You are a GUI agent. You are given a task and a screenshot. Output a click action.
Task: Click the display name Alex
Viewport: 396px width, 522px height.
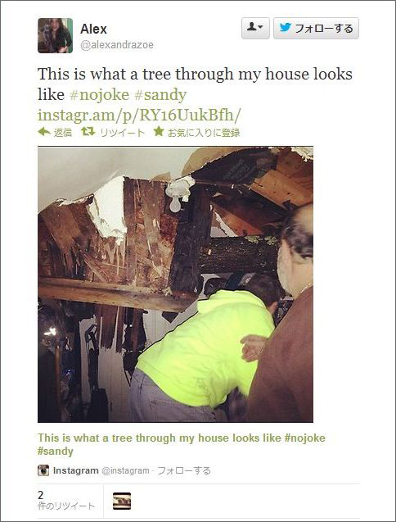[x=93, y=29]
